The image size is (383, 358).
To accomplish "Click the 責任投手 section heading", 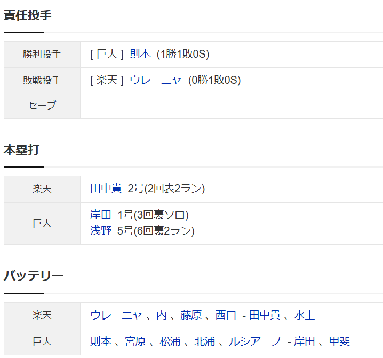I will (27, 15).
